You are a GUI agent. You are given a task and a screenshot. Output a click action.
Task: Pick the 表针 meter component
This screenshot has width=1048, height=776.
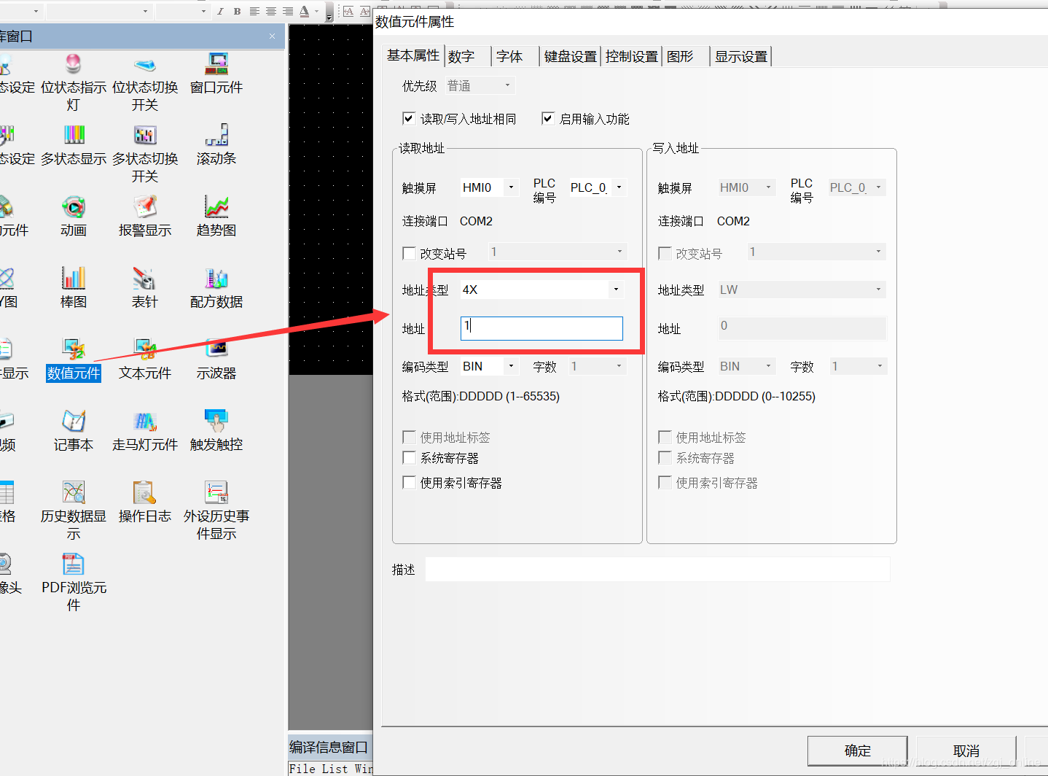[145, 278]
